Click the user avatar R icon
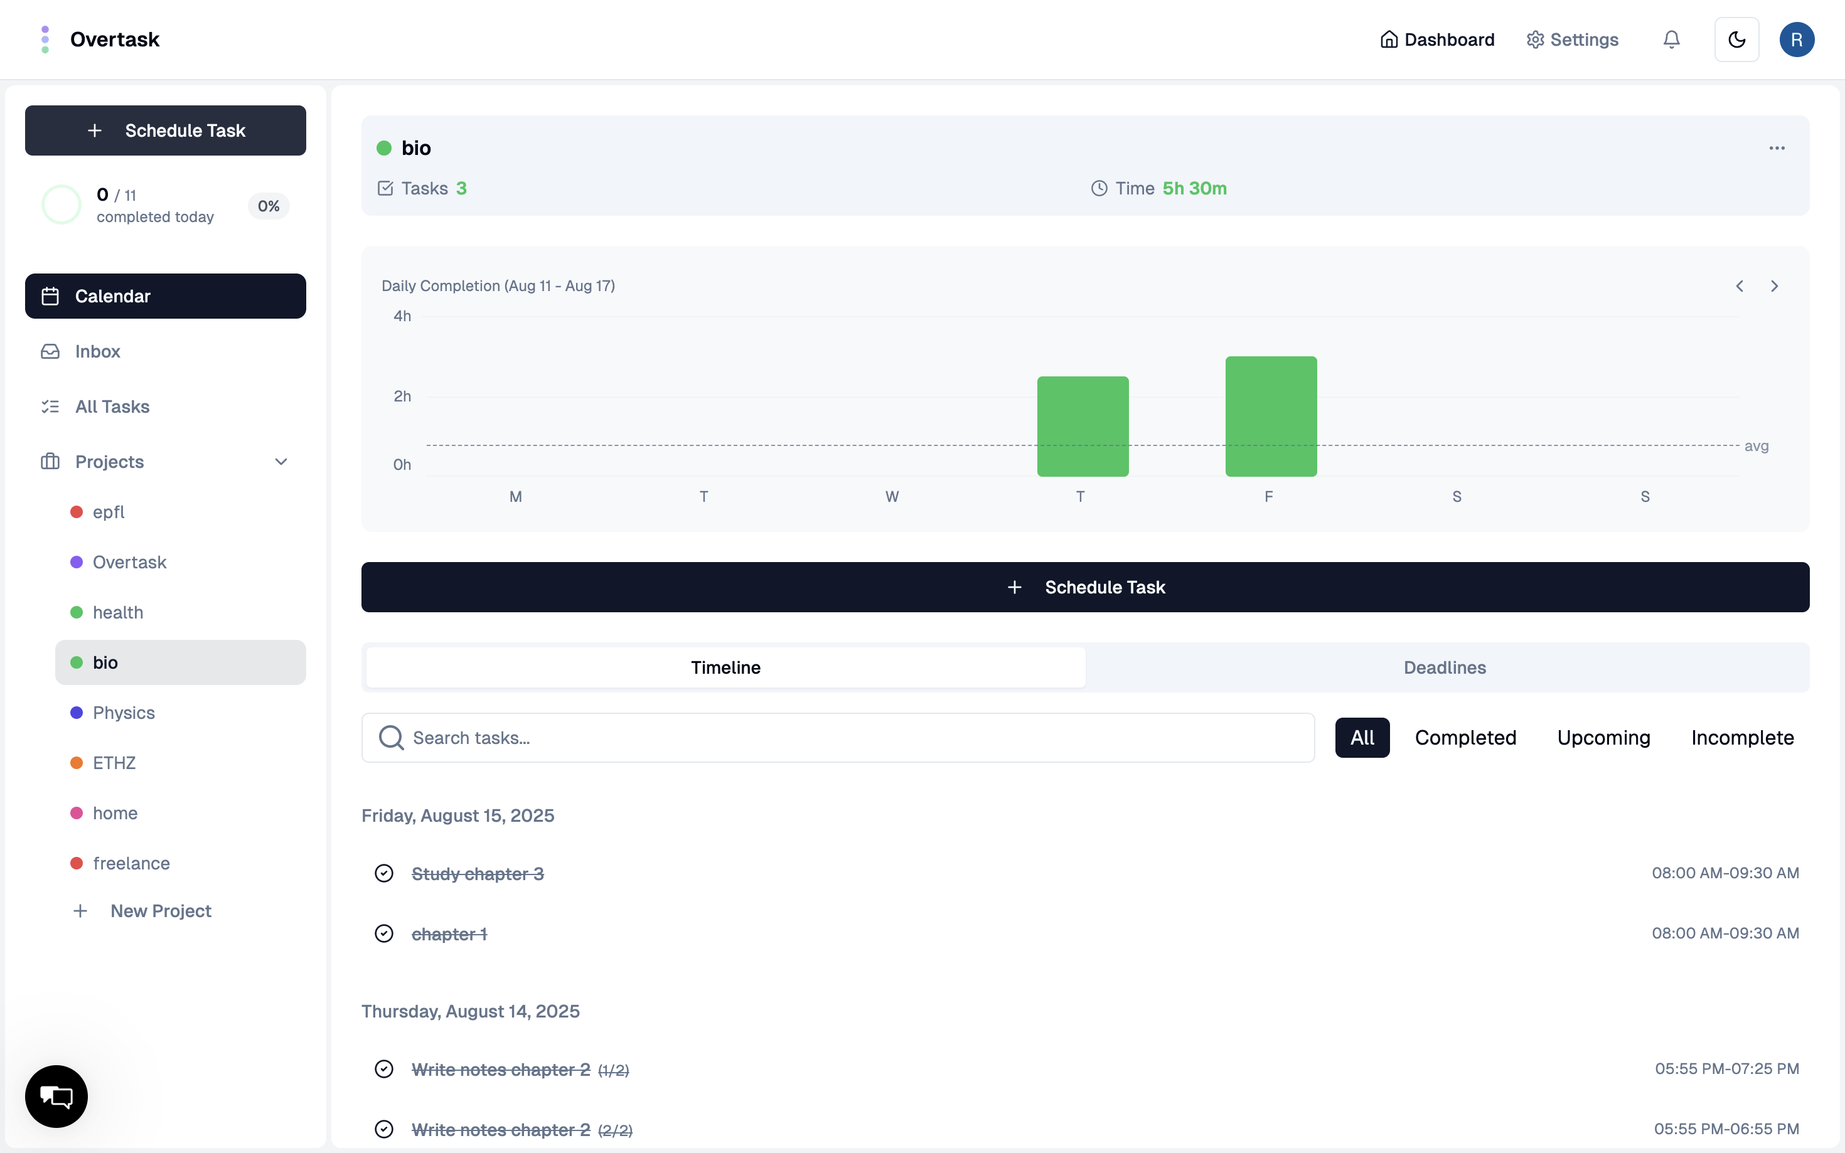 (1796, 40)
